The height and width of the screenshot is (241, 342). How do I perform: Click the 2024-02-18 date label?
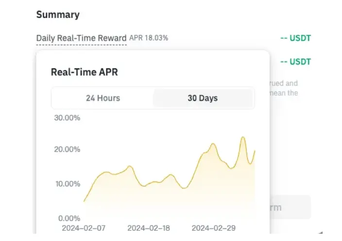(149, 228)
